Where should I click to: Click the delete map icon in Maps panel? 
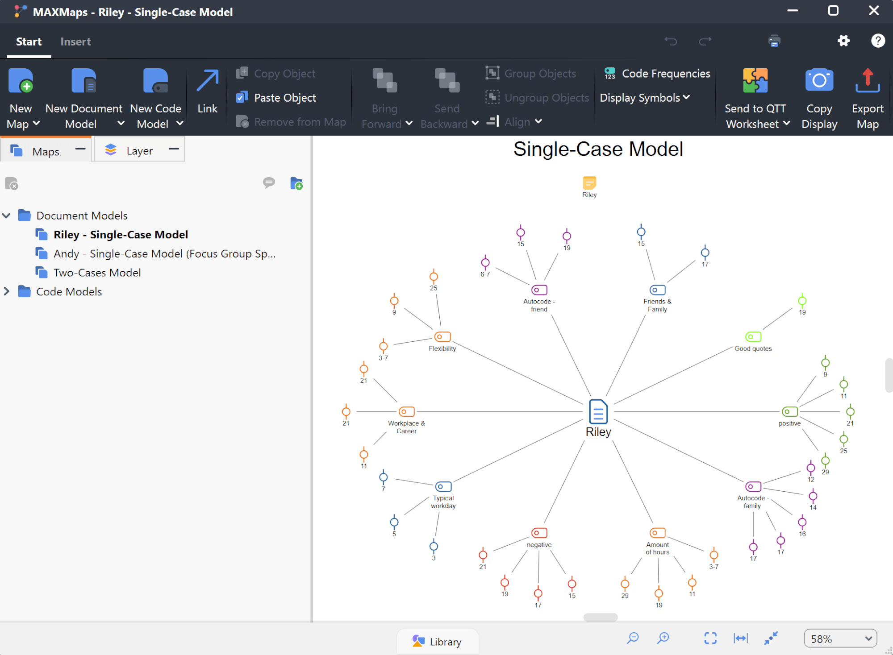pyautogui.click(x=12, y=183)
